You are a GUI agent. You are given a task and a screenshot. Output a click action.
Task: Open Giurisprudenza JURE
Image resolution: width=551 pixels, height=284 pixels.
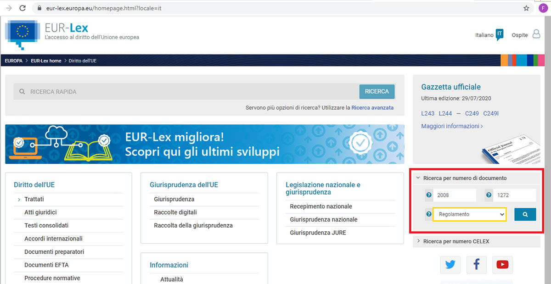point(318,233)
